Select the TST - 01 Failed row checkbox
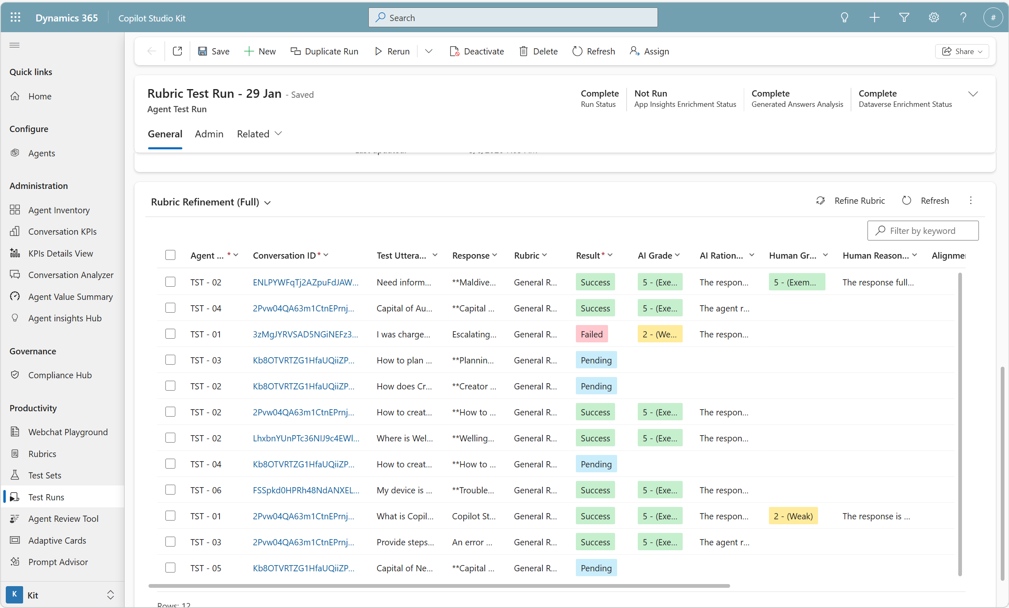The height and width of the screenshot is (608, 1009). point(170,334)
